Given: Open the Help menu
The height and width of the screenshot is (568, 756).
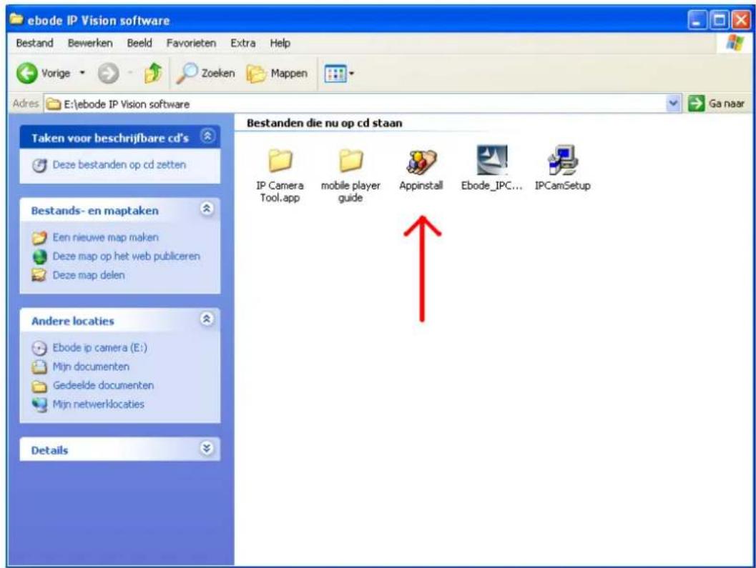Looking at the screenshot, I should click(280, 44).
